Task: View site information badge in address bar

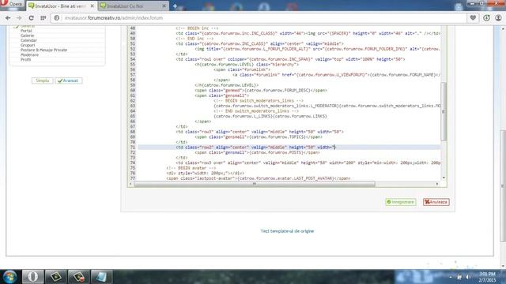Action: pos(57,18)
